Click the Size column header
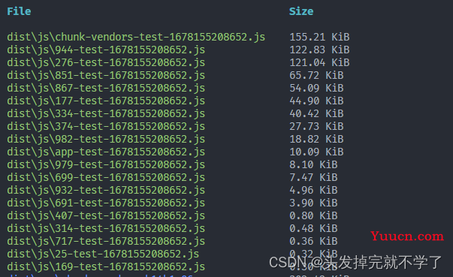The height and width of the screenshot is (277, 453). click(x=301, y=11)
